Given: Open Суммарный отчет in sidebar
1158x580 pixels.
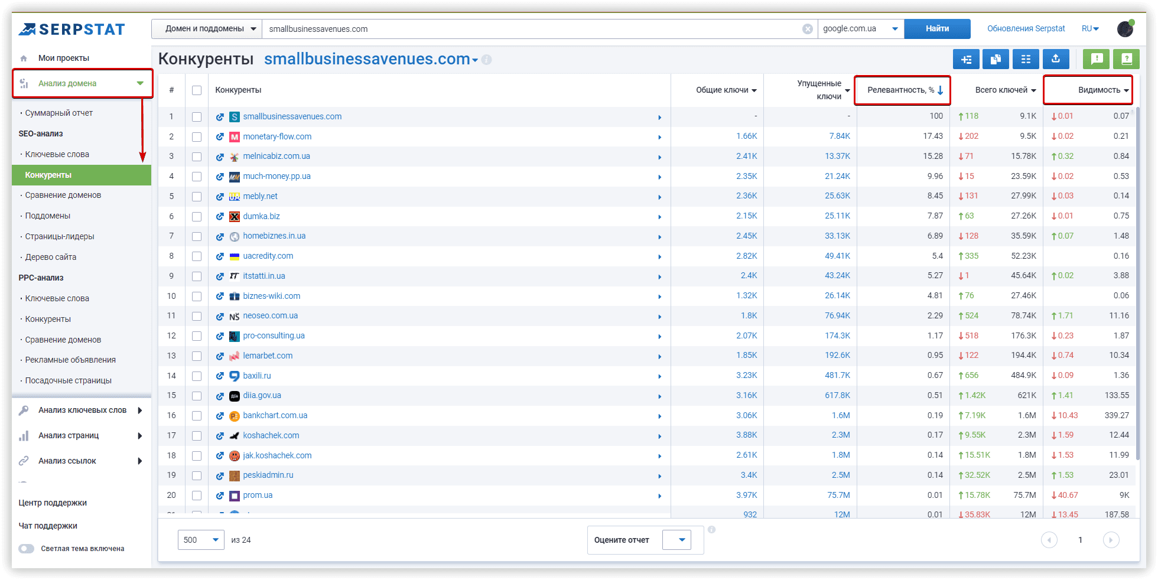Looking at the screenshot, I should coord(58,113).
